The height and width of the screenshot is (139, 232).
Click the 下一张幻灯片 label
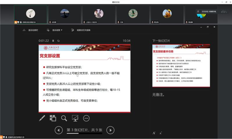click(x=161, y=41)
